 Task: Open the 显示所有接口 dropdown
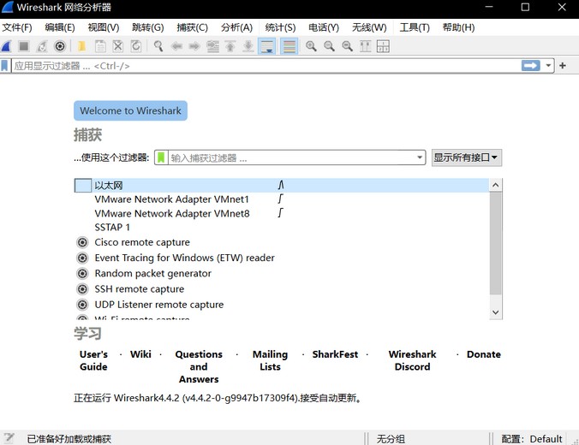(x=466, y=157)
